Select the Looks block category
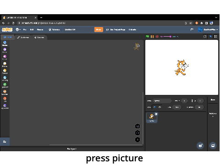This screenshot has width=220, height=165. [x=5, y=50]
